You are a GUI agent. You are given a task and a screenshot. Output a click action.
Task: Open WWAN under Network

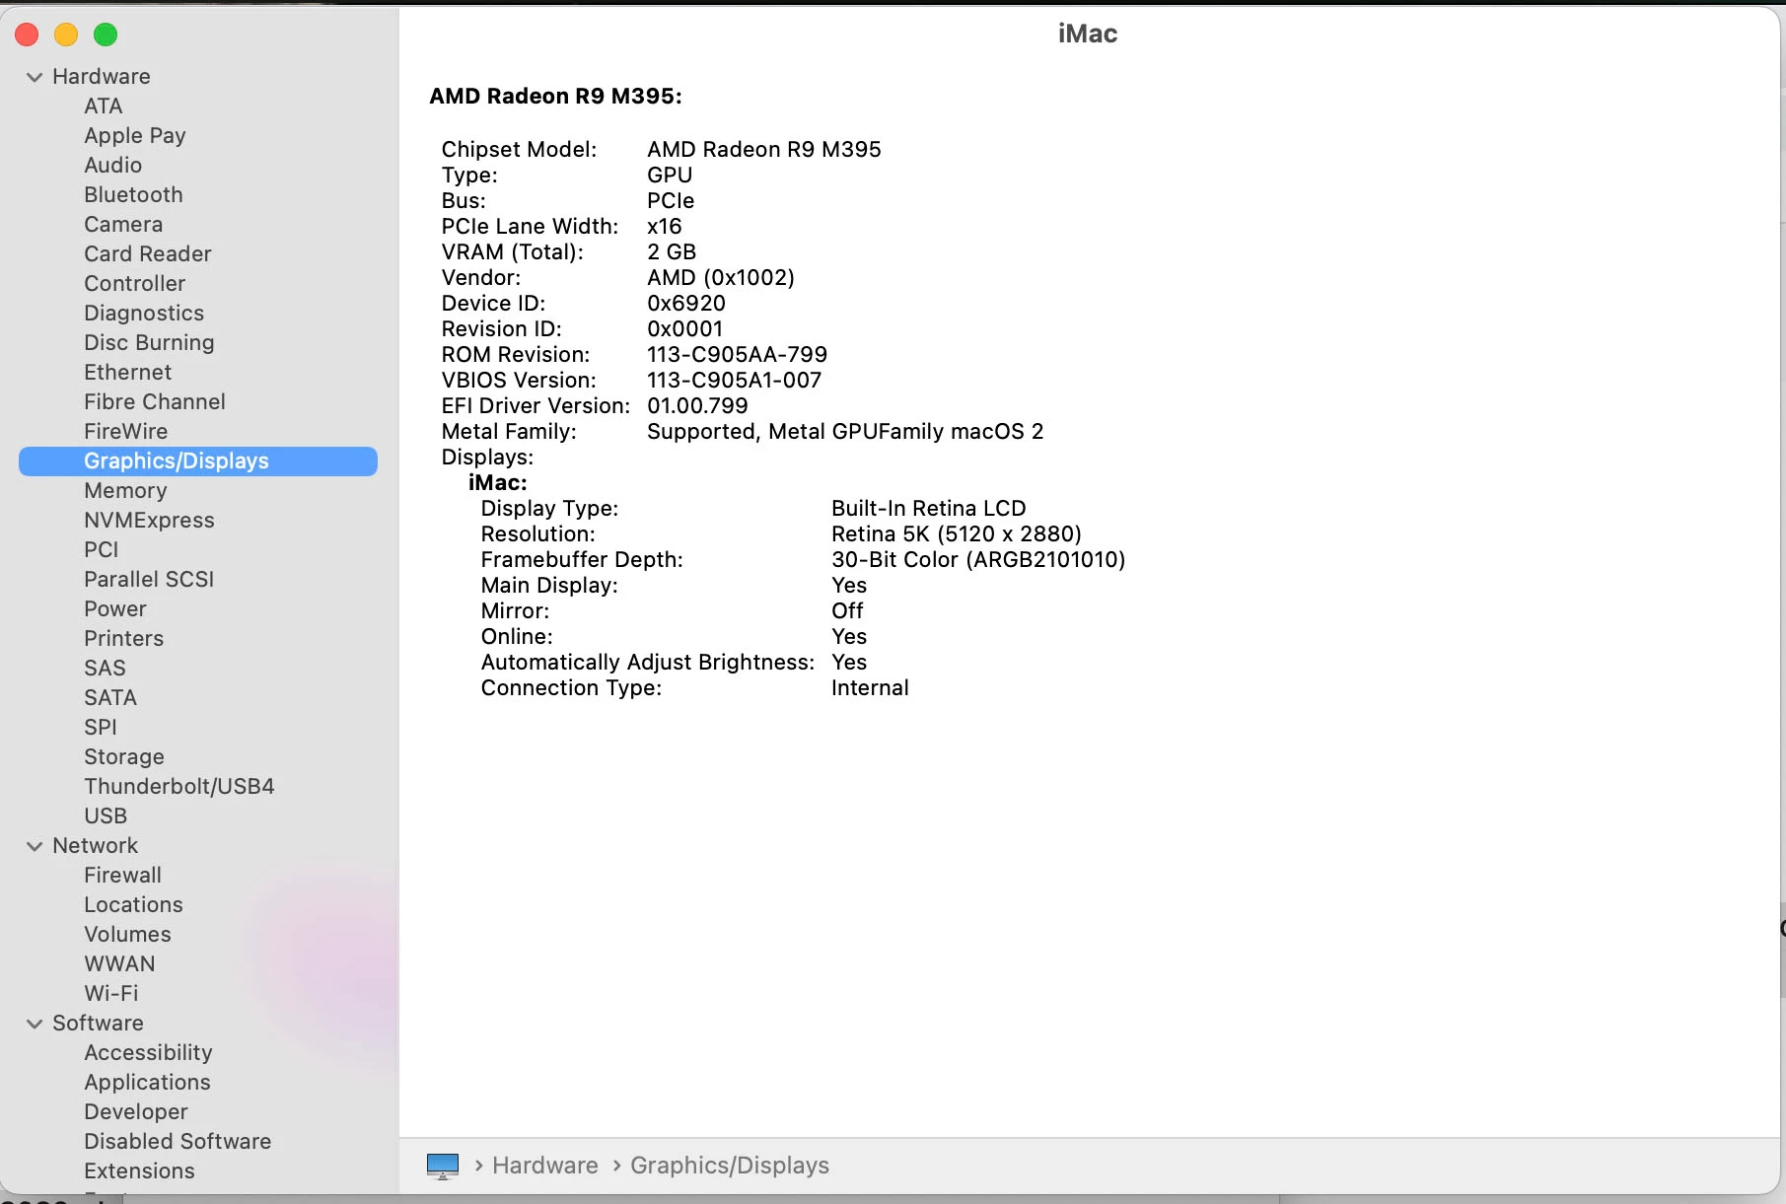click(119, 963)
